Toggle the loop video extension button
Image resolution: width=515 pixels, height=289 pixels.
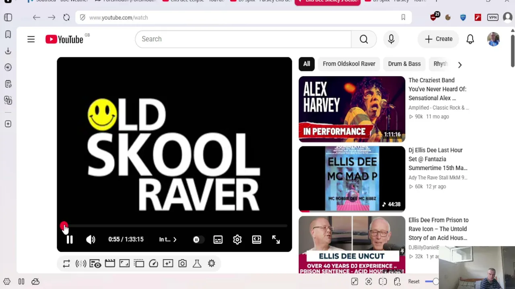(66, 263)
